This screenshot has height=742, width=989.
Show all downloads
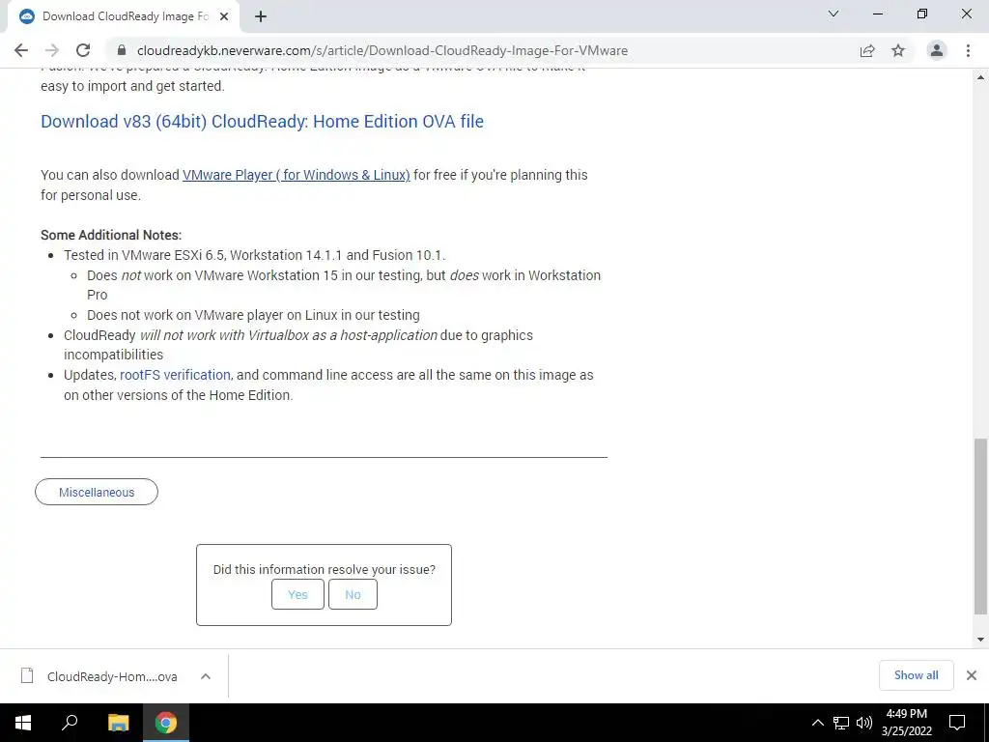point(916,675)
